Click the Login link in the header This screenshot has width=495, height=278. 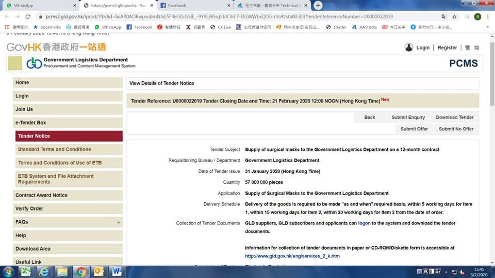point(423,47)
